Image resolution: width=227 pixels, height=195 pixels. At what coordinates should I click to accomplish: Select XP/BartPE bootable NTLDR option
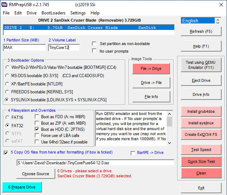[7, 84]
